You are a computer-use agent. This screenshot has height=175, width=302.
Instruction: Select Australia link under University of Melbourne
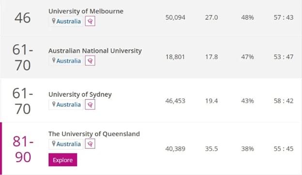click(x=69, y=21)
